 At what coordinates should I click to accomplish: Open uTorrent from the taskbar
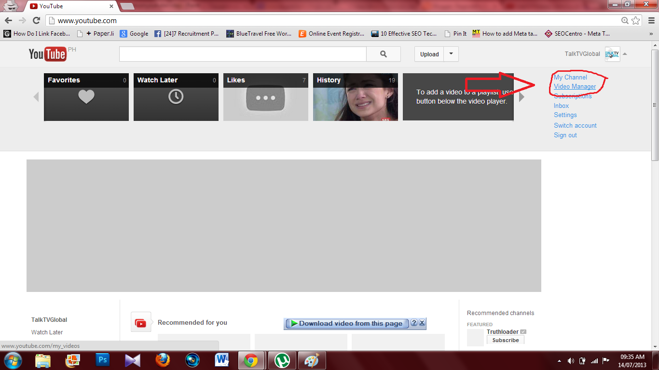click(x=282, y=360)
